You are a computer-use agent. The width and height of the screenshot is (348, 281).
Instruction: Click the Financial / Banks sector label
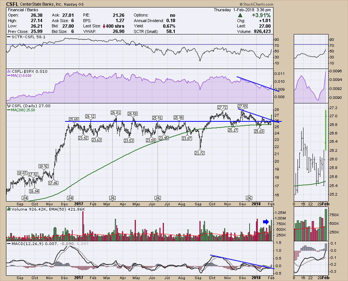23,10
